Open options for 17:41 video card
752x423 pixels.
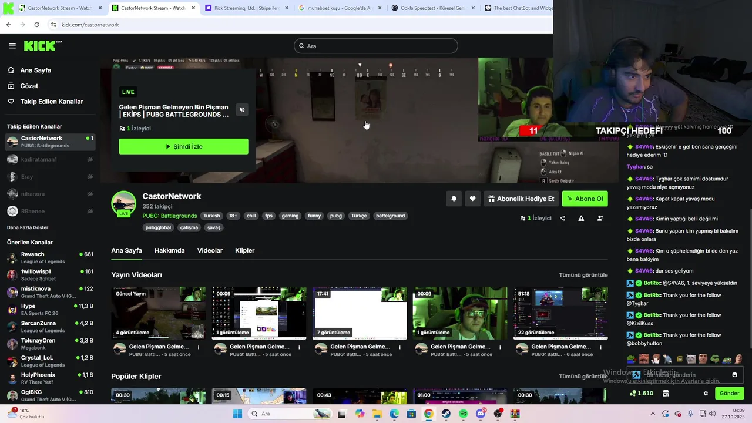[399, 347]
